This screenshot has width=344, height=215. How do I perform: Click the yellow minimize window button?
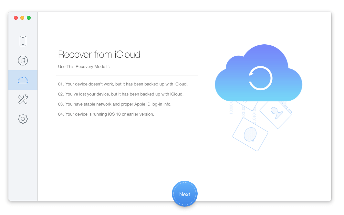[22, 18]
